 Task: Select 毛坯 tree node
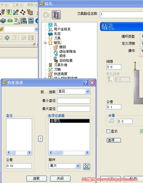57,34
